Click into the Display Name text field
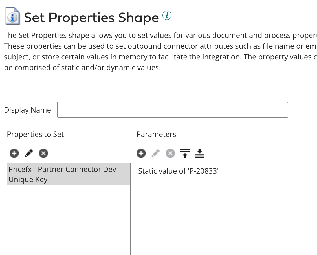Viewport: 317px width, 255px height. click(172, 110)
